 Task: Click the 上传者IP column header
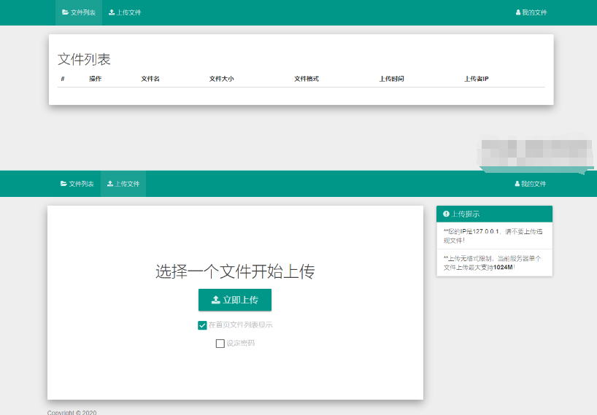(x=477, y=79)
